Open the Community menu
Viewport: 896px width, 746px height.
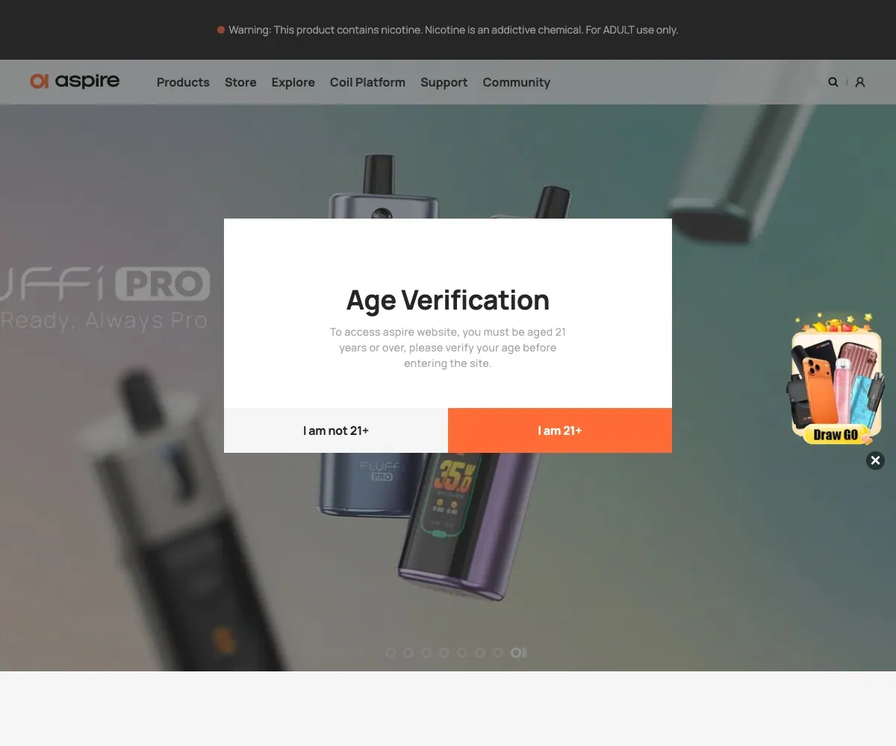[516, 82]
